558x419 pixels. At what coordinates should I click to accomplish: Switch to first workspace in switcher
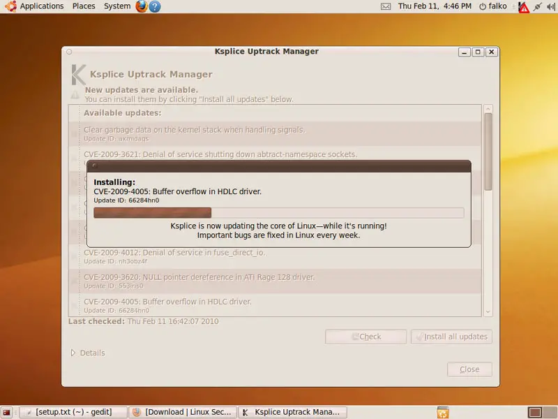(x=535, y=413)
